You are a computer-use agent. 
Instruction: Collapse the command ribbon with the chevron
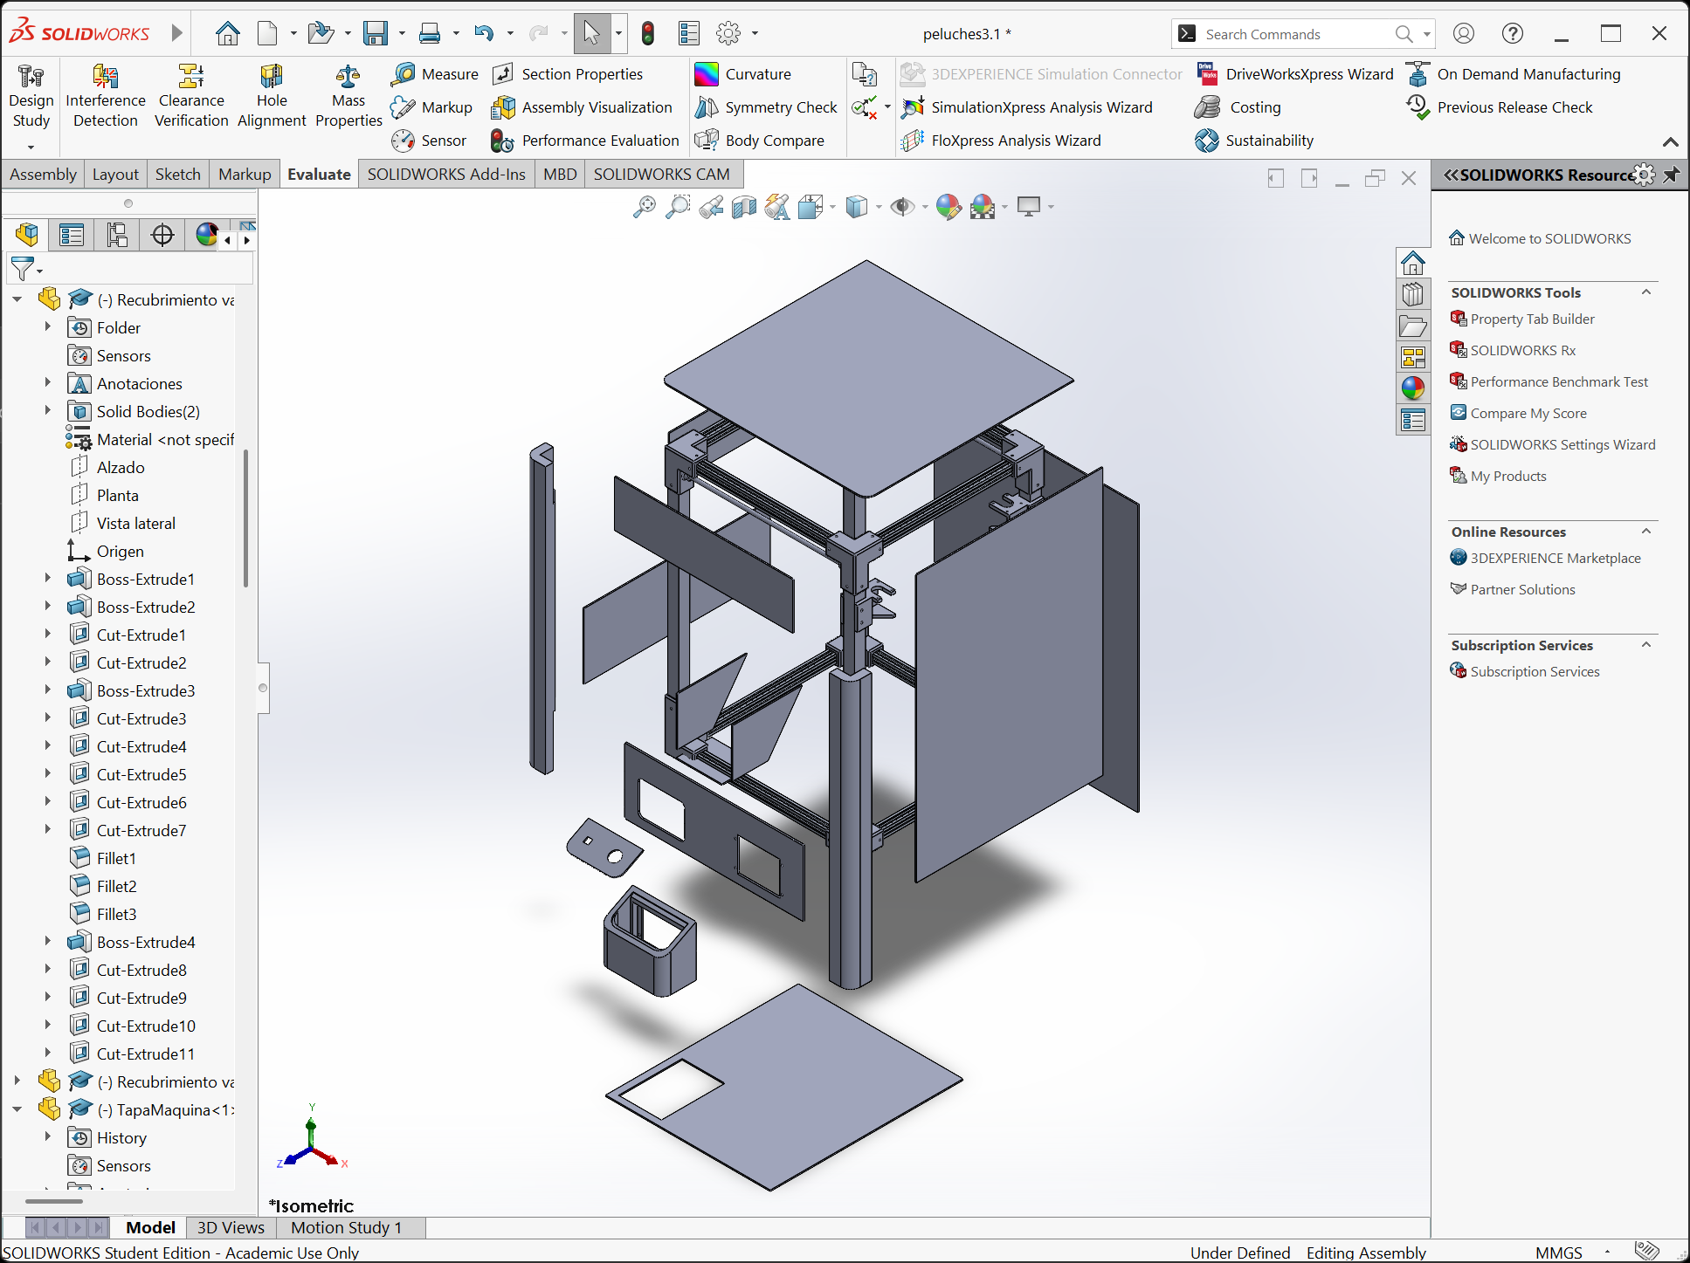pyautogui.click(x=1671, y=142)
